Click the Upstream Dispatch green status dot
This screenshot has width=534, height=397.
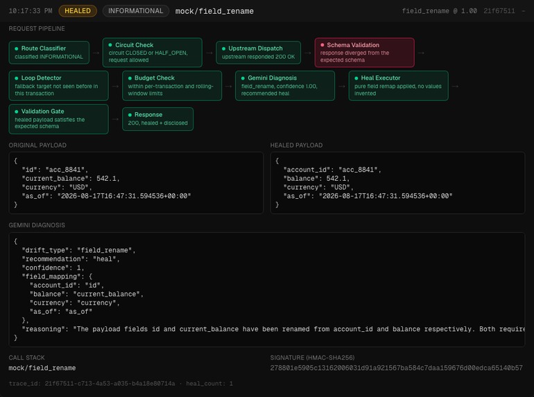click(224, 48)
